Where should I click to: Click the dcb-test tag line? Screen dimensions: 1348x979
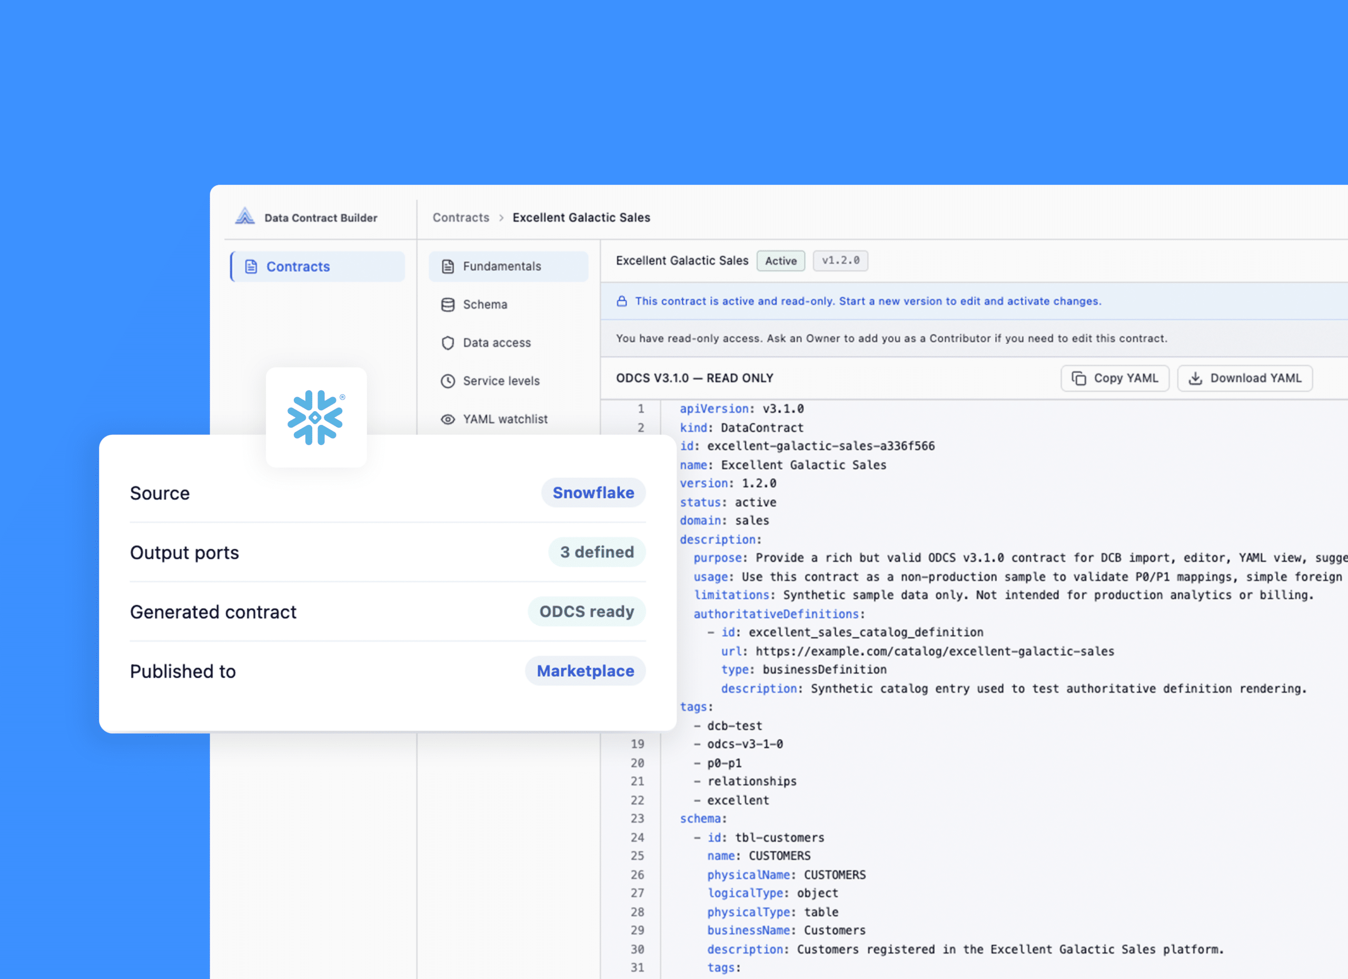(x=728, y=726)
